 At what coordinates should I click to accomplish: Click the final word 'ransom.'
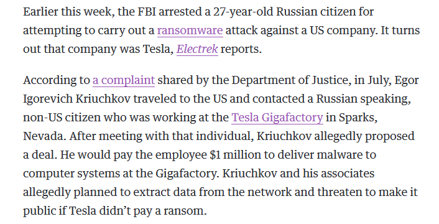tap(185, 211)
